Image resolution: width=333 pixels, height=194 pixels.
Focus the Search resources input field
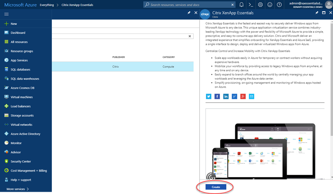[190, 5]
